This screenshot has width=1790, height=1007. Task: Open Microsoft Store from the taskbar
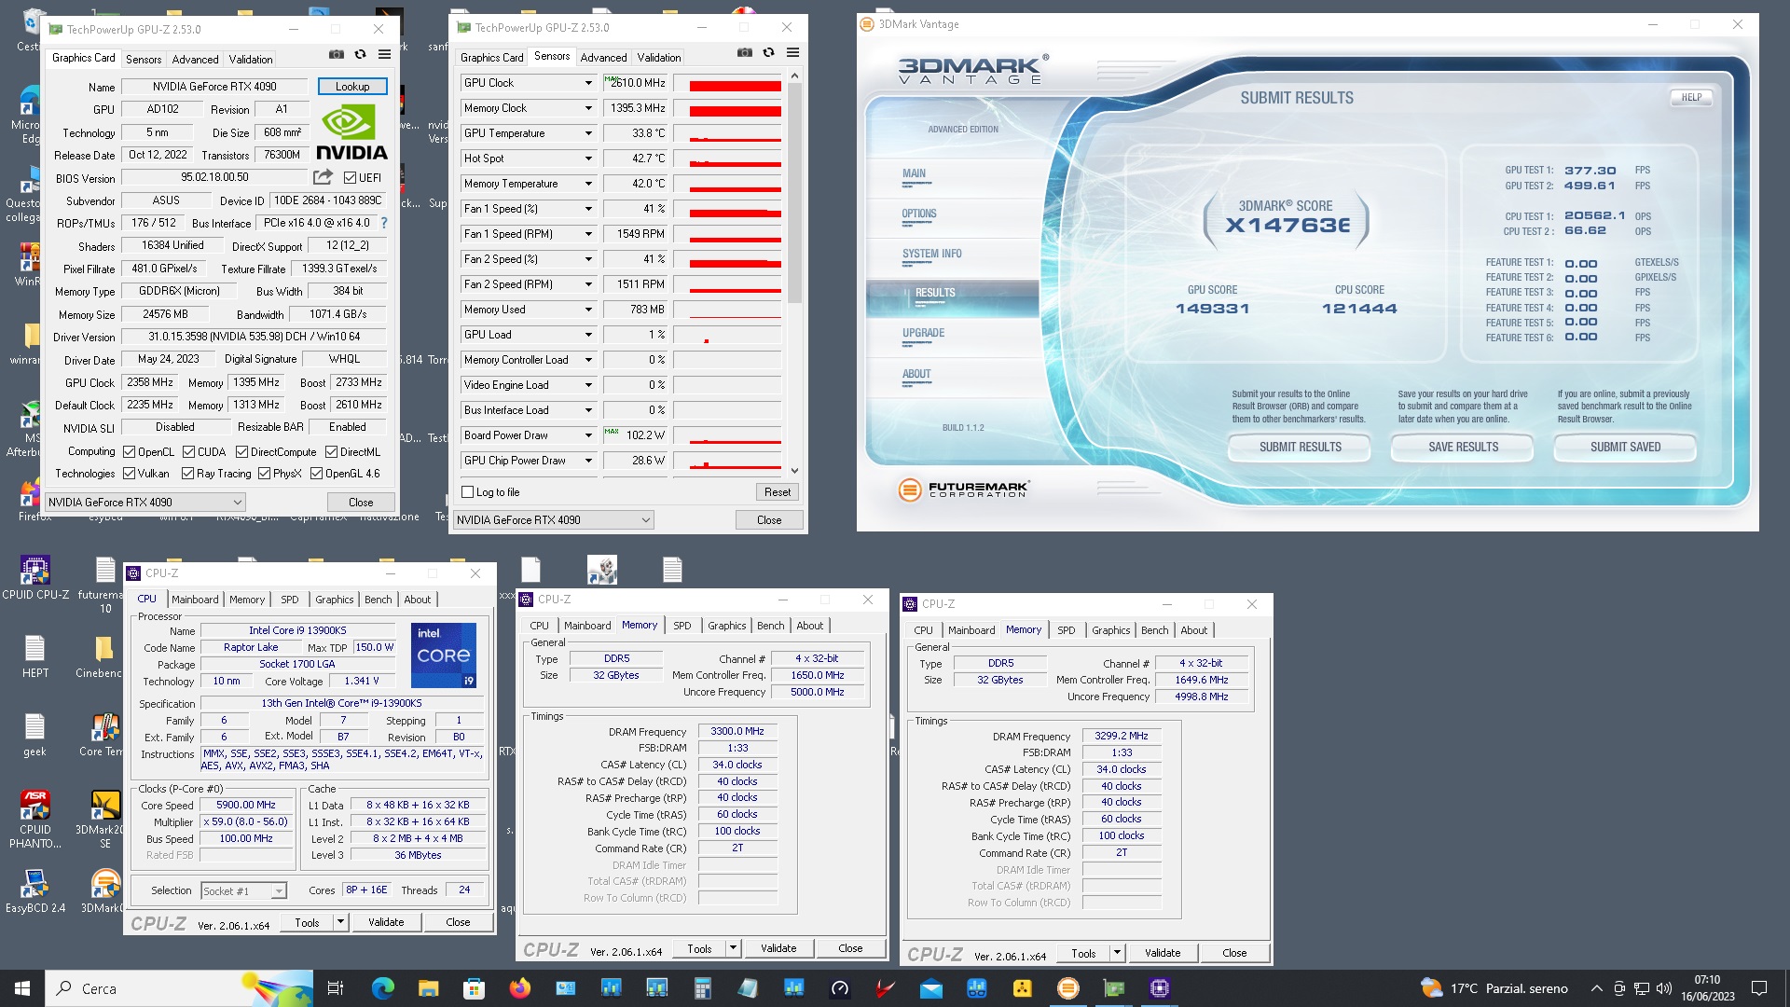(474, 988)
